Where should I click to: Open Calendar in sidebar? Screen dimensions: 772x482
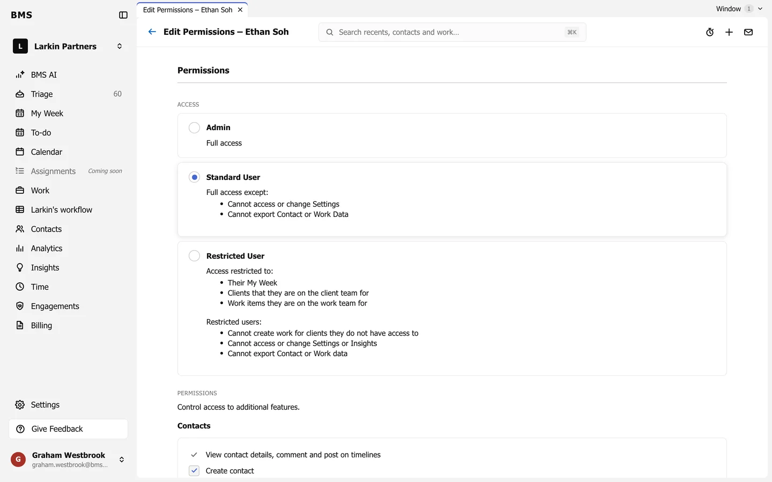click(69, 152)
